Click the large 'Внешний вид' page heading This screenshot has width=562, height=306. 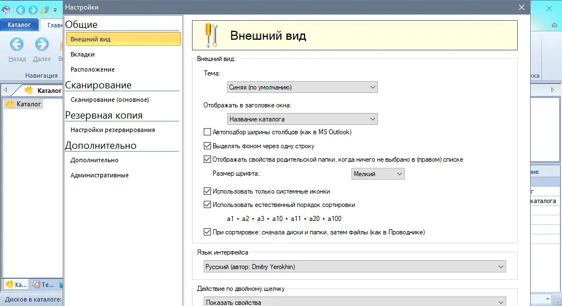click(x=268, y=35)
